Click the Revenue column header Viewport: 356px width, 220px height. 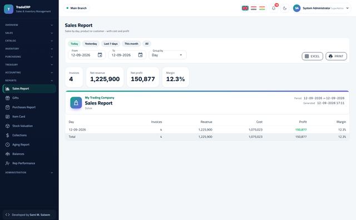click(206, 122)
